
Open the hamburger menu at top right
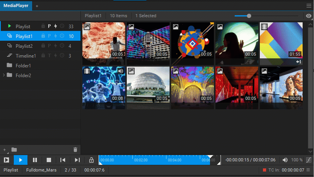(x=309, y=6)
